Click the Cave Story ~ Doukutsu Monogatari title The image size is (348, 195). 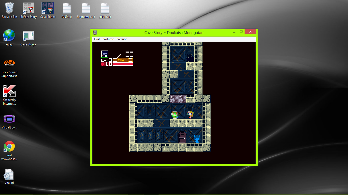click(174, 32)
